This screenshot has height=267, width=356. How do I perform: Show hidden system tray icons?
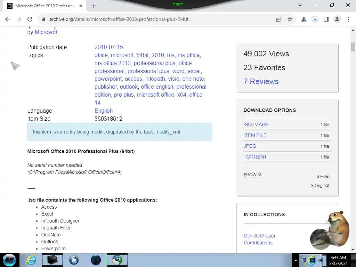pyautogui.click(x=296, y=260)
